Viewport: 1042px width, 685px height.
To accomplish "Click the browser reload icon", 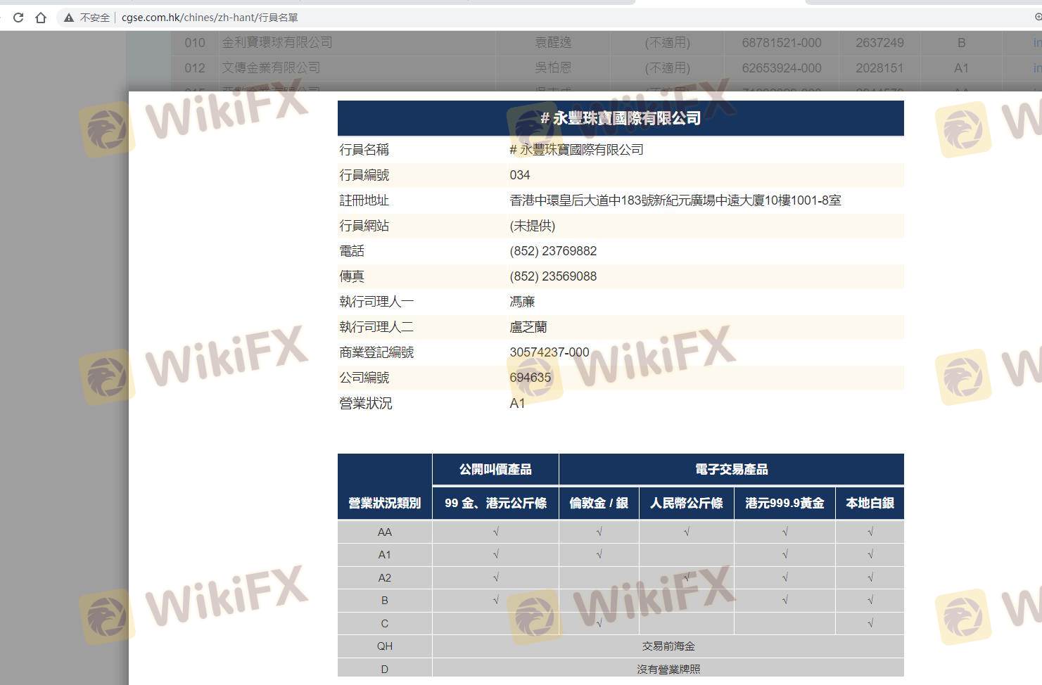I will 18,18.
